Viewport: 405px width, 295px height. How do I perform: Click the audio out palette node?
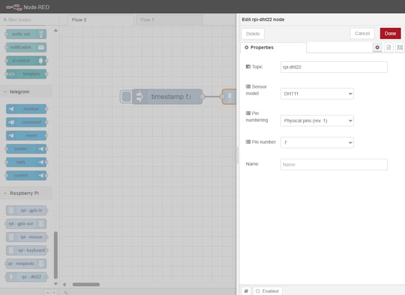click(26, 34)
